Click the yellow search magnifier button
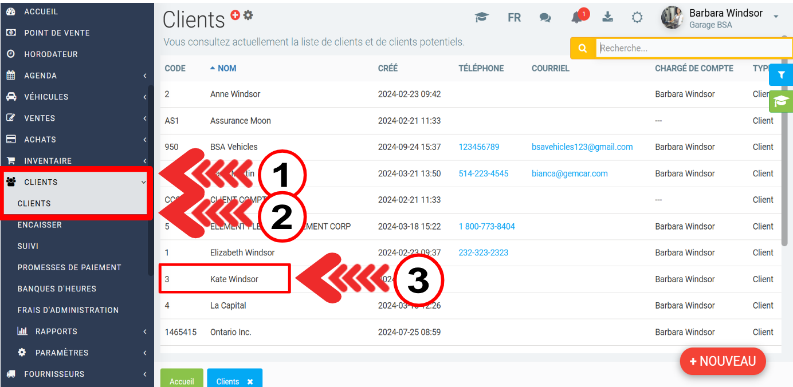Image resolution: width=793 pixels, height=387 pixels. click(583, 49)
